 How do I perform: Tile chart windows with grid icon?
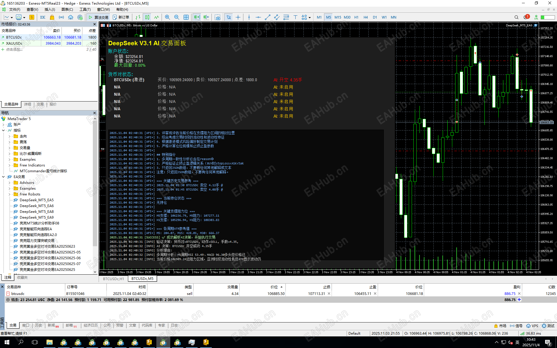[x=186, y=17]
